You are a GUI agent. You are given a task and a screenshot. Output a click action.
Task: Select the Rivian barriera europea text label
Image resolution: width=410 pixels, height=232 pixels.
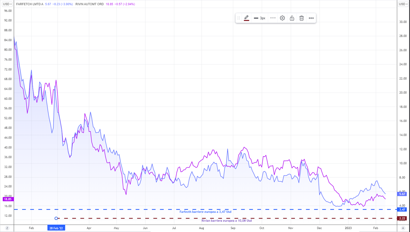[227, 220]
